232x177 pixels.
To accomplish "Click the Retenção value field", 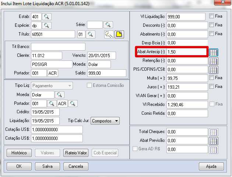I will pos(187,61).
